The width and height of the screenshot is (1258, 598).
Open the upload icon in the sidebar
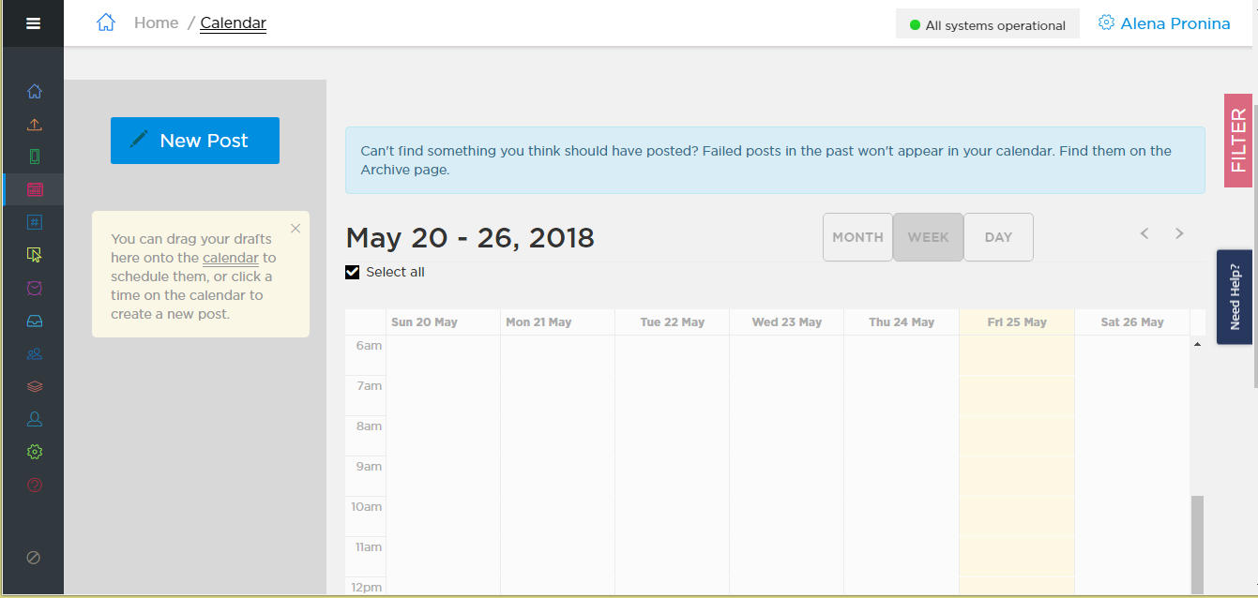point(35,125)
